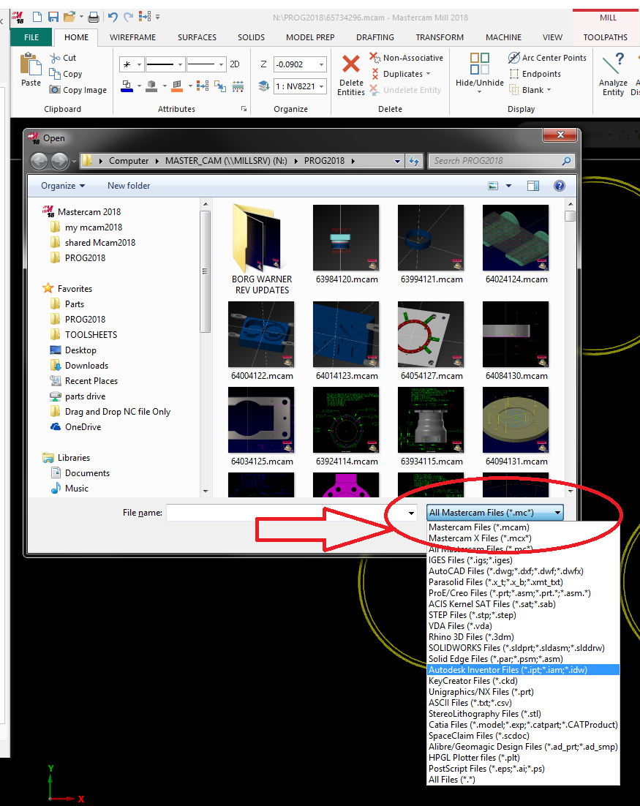Open the File name history dropdown arrow
This screenshot has height=806, width=640.
pos(411,513)
